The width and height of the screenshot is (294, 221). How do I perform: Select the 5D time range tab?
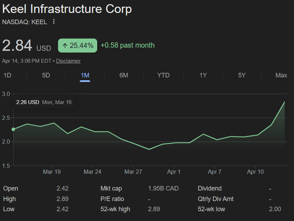[x=46, y=75]
